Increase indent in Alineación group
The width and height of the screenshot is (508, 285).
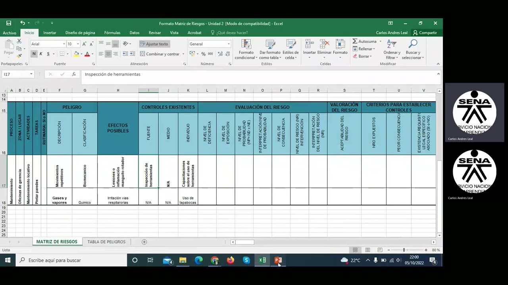(133, 54)
